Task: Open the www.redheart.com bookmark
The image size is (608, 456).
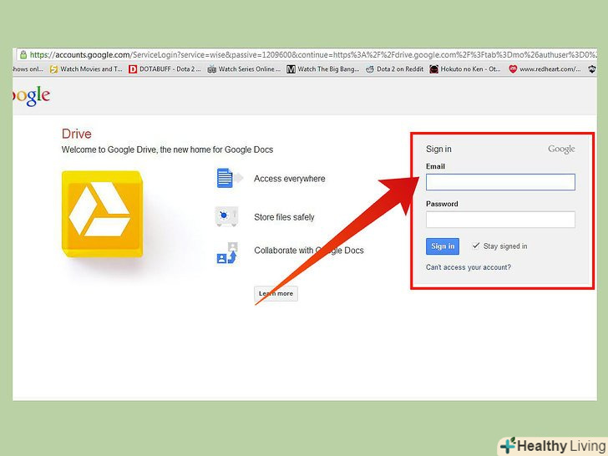Action: coord(545,69)
